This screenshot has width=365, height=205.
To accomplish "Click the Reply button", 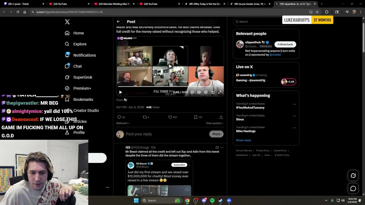I will pyautogui.click(x=216, y=134).
